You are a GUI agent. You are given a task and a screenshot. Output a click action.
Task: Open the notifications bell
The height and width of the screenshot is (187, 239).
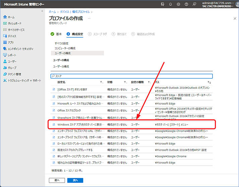pos(170,4)
